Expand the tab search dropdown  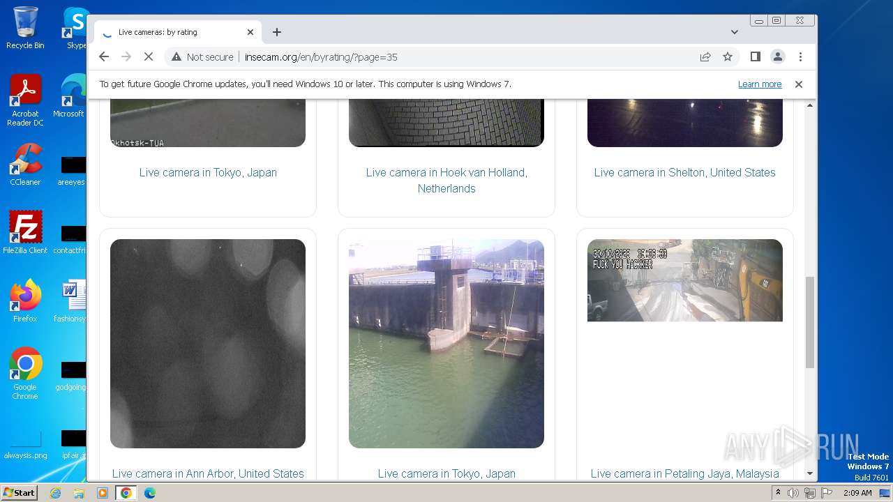pyautogui.click(x=734, y=32)
